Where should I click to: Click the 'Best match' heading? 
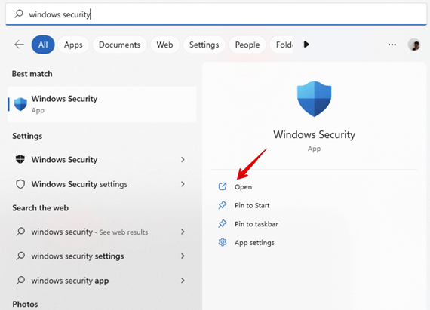pos(32,74)
